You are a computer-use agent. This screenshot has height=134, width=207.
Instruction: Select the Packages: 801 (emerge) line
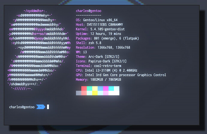coord(107,38)
